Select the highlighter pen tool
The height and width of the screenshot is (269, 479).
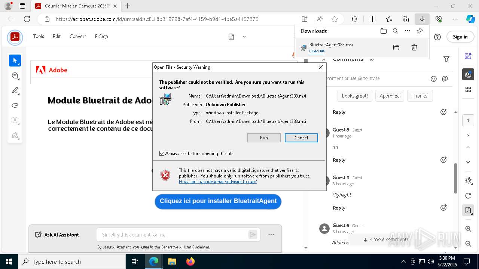click(15, 90)
